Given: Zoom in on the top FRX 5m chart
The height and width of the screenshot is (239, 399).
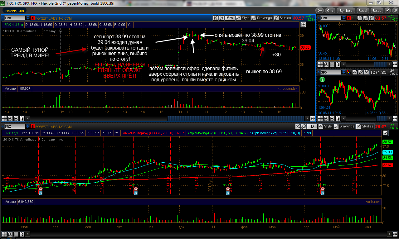Looking at the screenshot, I should coord(10,118).
